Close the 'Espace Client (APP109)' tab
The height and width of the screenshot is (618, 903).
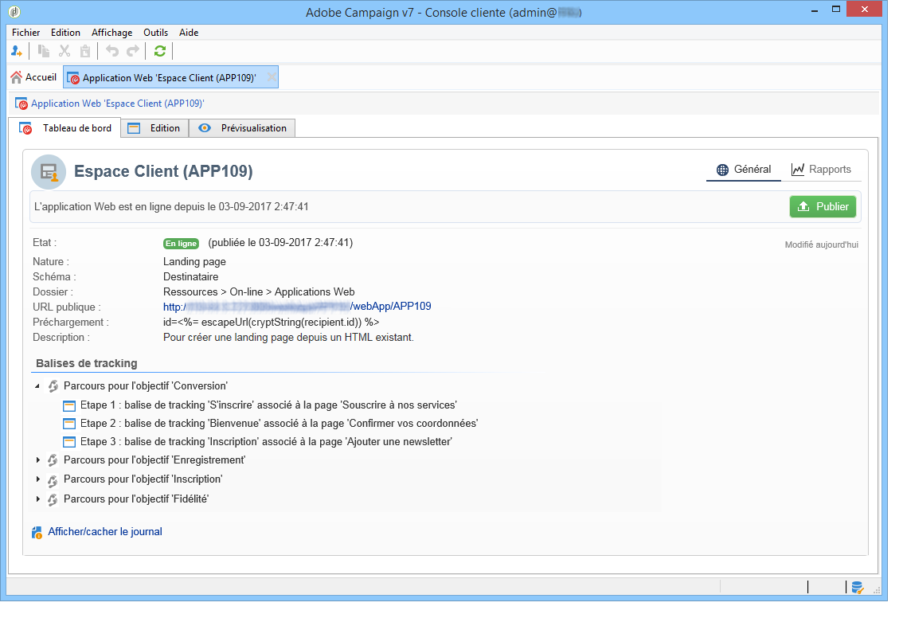pos(272,76)
